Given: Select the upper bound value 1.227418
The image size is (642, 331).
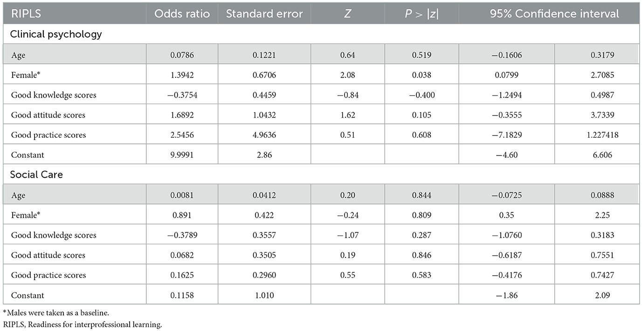Looking at the screenshot, I should (597, 135).
